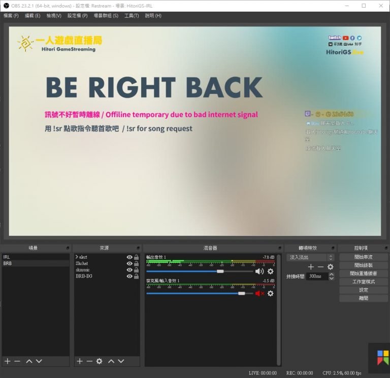Unlock the Skchat source lock icon
Screen dimensions: 390x378
[136, 263]
